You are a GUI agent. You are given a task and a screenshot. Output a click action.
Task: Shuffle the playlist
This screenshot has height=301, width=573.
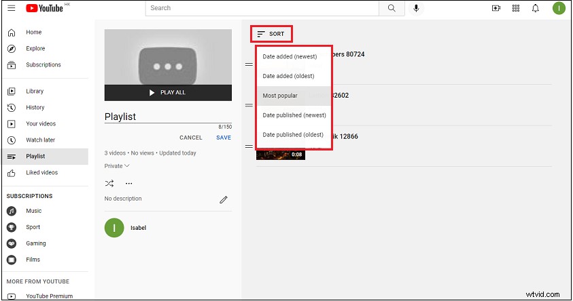click(109, 183)
